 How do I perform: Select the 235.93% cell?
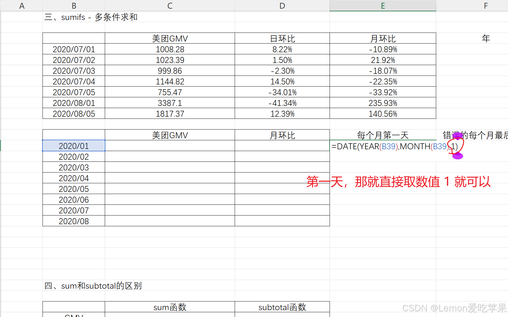click(383, 103)
